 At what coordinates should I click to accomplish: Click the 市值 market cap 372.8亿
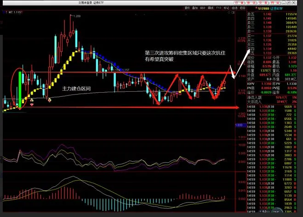291,79
